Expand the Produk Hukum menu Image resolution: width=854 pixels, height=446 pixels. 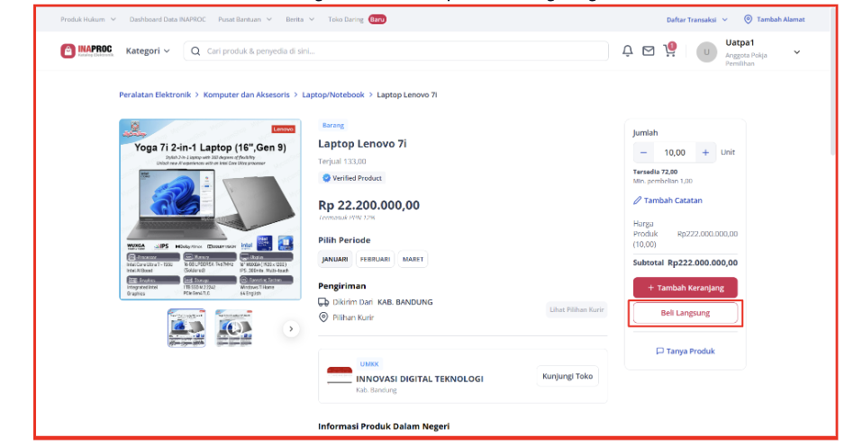[88, 19]
